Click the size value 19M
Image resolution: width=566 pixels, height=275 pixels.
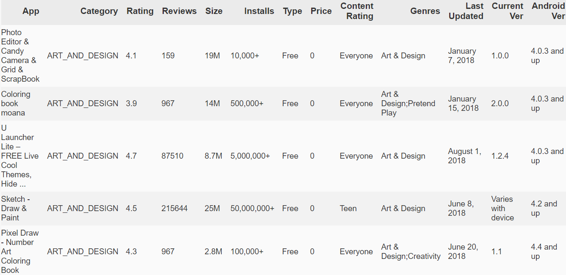[213, 56]
